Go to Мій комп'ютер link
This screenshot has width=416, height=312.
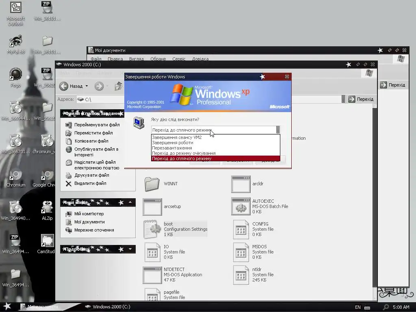tap(89, 214)
